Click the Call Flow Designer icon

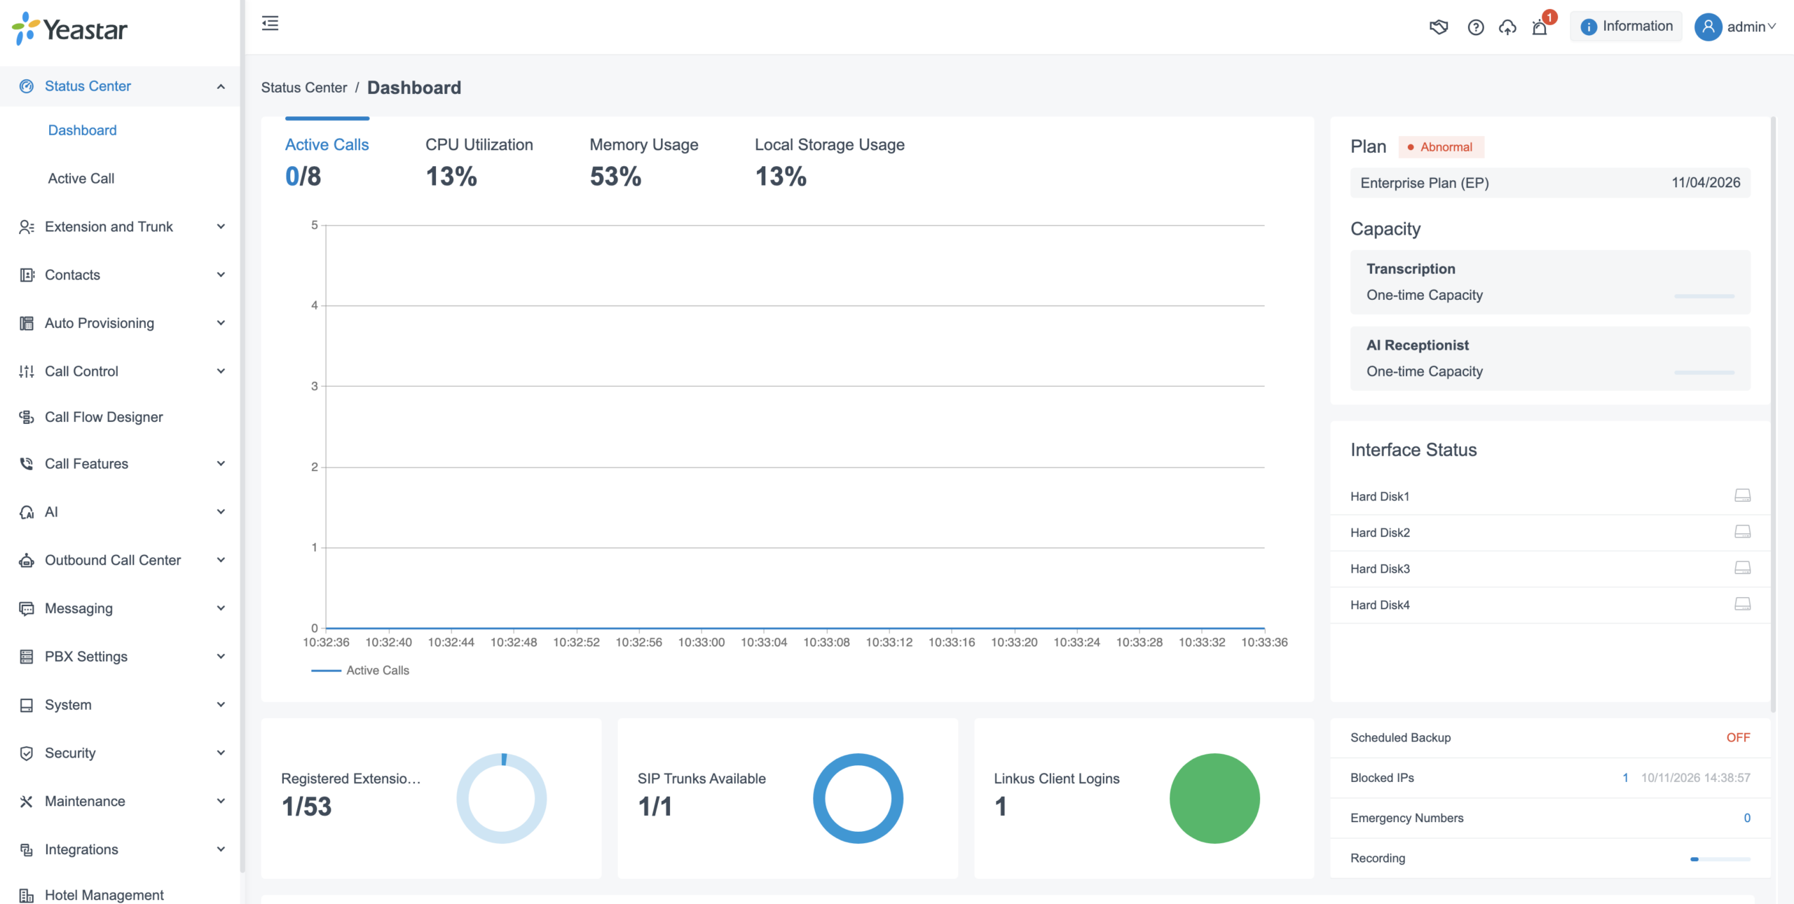[27, 417]
